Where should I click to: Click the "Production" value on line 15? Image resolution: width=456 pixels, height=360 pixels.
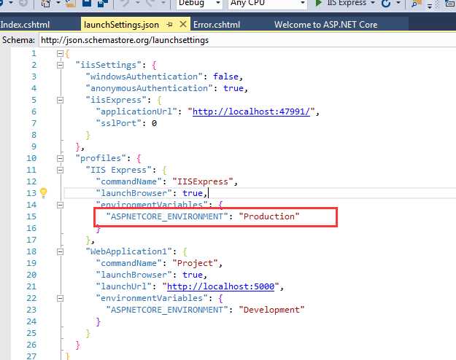(x=269, y=216)
